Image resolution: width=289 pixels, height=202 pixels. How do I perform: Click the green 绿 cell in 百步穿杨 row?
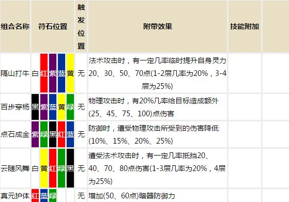click(70, 107)
